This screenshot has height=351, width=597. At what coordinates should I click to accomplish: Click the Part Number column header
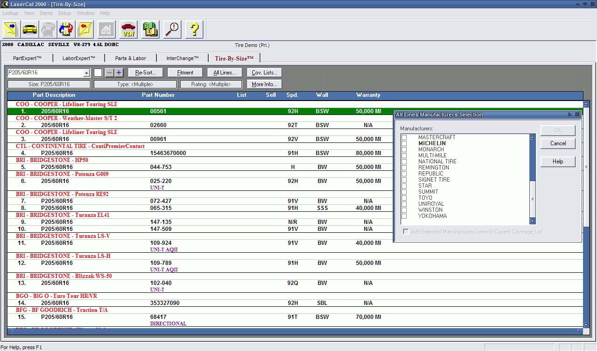158,95
